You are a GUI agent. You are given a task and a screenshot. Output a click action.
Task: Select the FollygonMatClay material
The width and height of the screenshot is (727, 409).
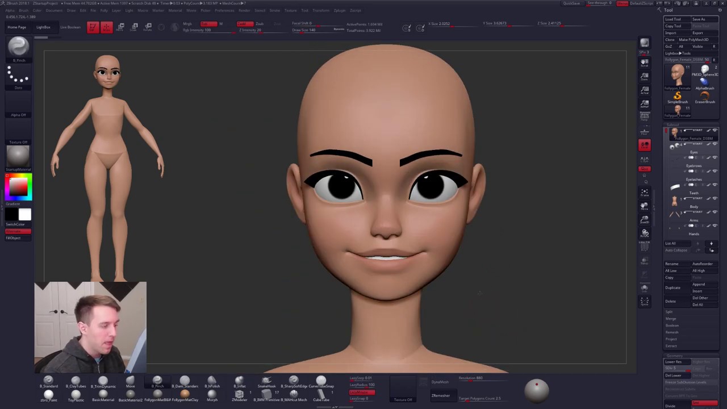(x=185, y=395)
